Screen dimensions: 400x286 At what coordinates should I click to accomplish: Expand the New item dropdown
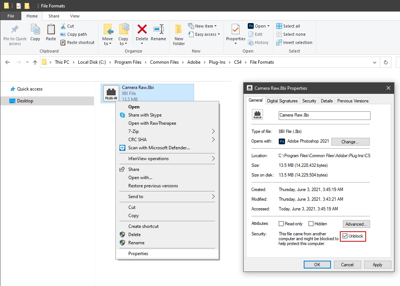[x=216, y=26]
